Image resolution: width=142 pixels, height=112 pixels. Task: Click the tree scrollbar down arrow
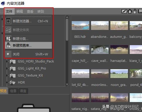(x=67, y=84)
